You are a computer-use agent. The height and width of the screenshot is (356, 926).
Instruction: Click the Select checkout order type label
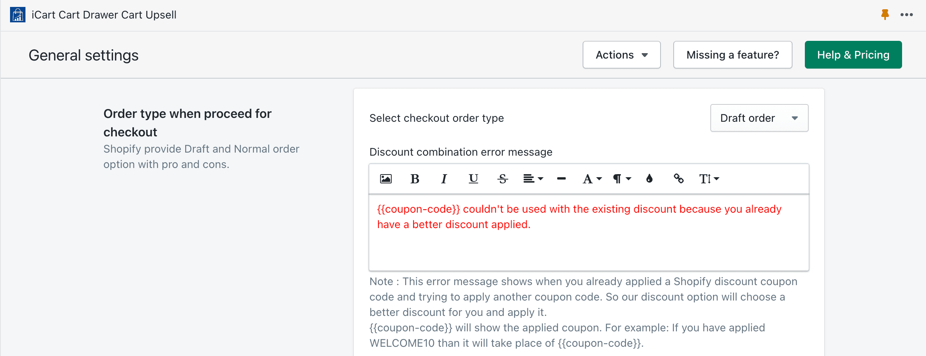[436, 118]
